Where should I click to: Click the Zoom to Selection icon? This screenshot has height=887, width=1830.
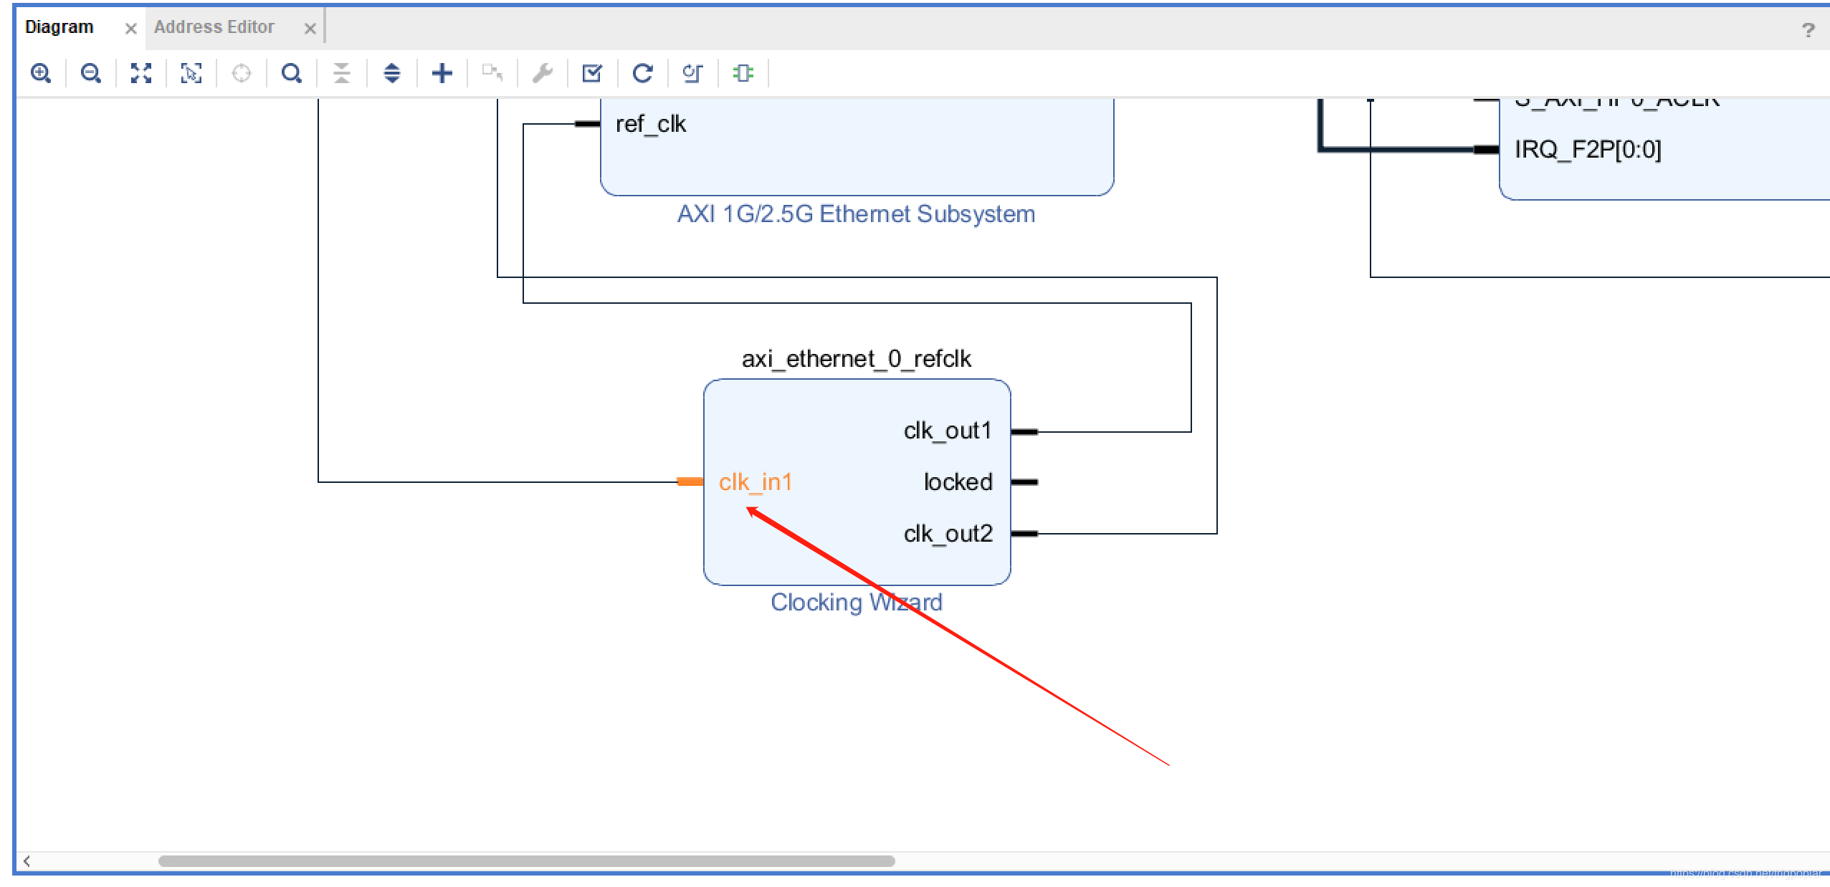(x=191, y=73)
